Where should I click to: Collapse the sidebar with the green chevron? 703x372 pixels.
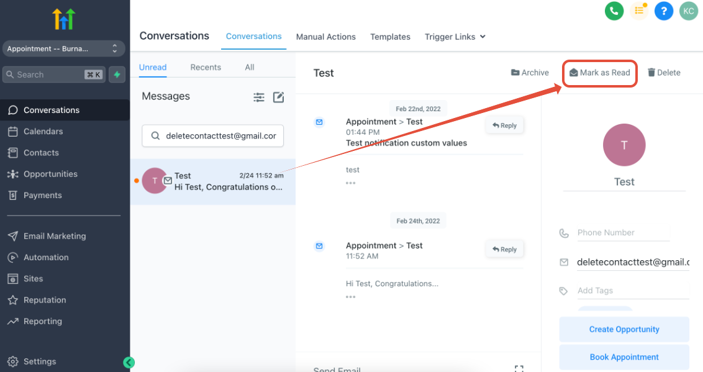[x=129, y=362]
